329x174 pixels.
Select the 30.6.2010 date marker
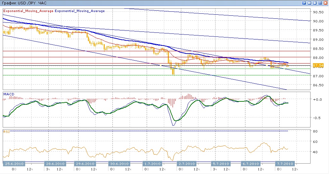coord(119,164)
